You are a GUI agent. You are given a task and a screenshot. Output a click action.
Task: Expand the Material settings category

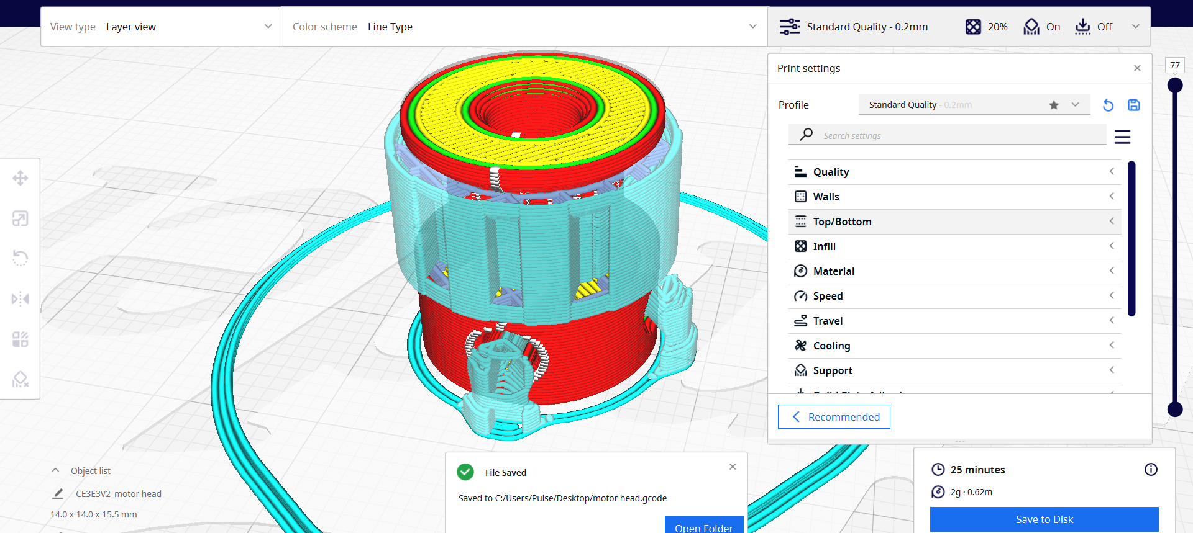(954, 271)
